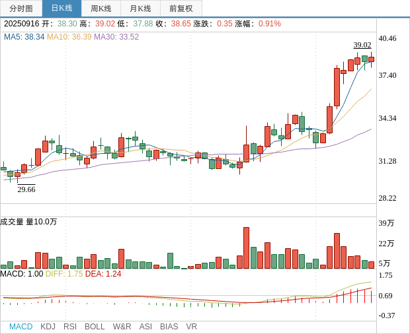Click the -0.37 MACD axis label

pos(386,316)
